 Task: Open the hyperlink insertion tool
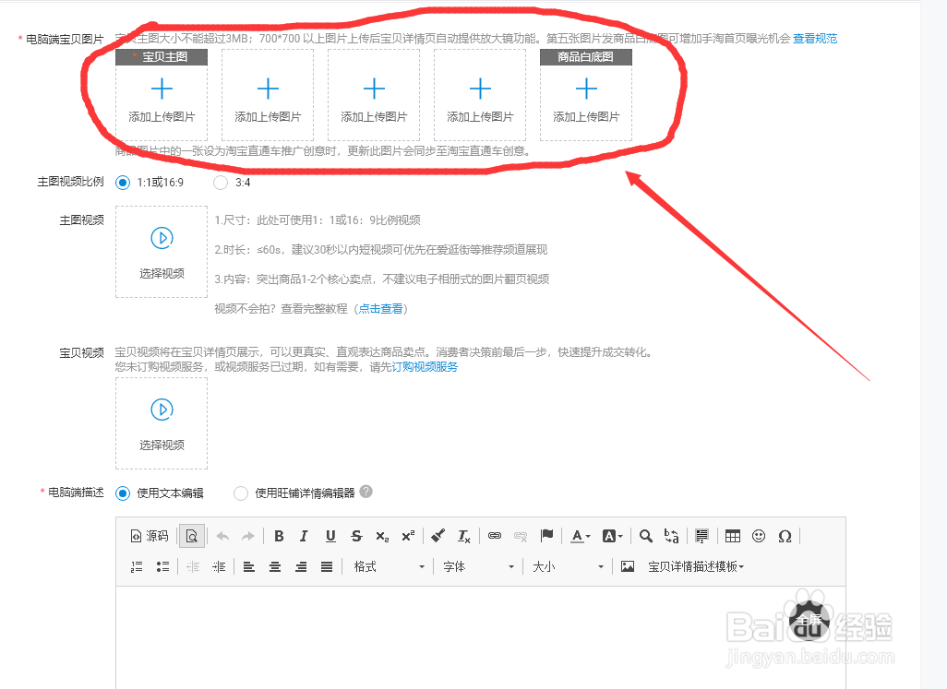point(496,536)
